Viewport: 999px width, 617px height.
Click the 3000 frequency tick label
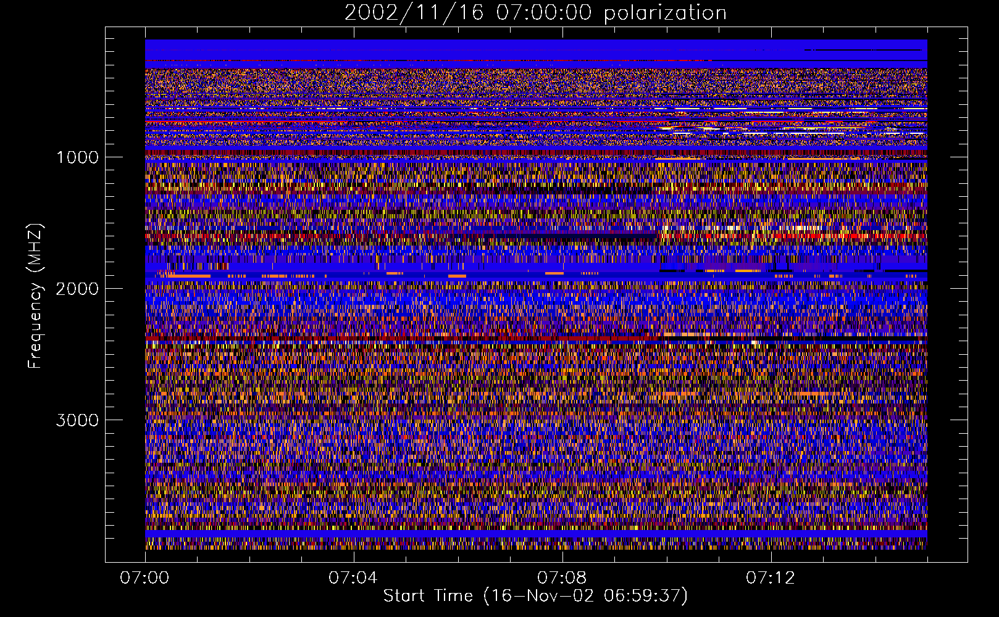pos(77,420)
